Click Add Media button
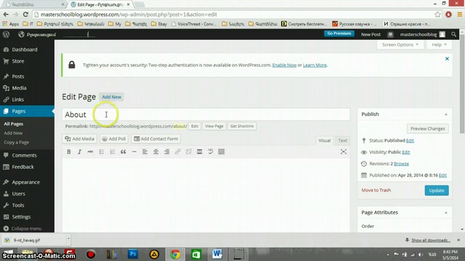Image resolution: width=465 pixels, height=261 pixels. (79, 138)
